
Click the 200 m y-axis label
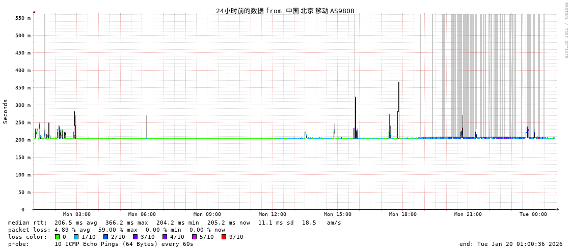tap(22, 140)
